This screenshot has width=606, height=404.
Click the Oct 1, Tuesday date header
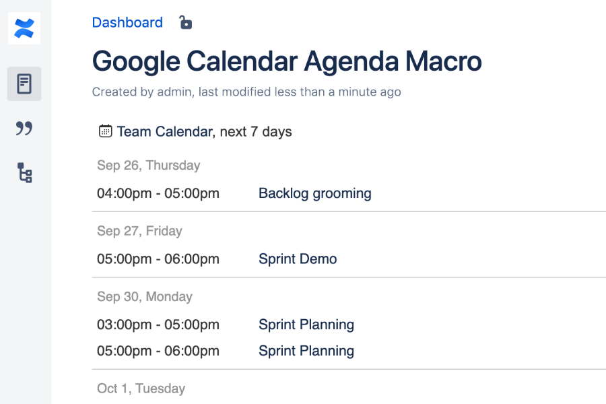click(141, 389)
